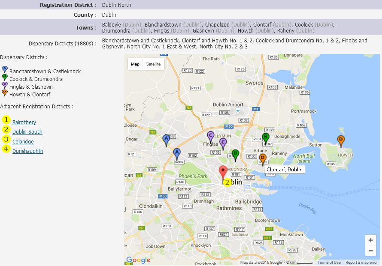Zoom in using the "+" map control

[x=371, y=240]
